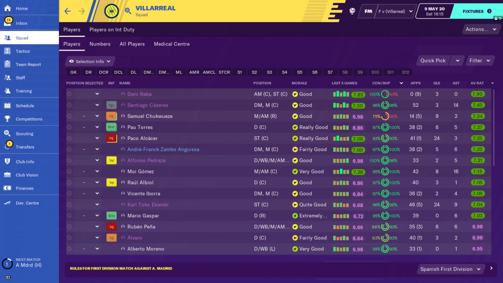503x283 pixels.
Task: Open position dropdown for Karl Toko Ekambi
Action: (x=97, y=204)
